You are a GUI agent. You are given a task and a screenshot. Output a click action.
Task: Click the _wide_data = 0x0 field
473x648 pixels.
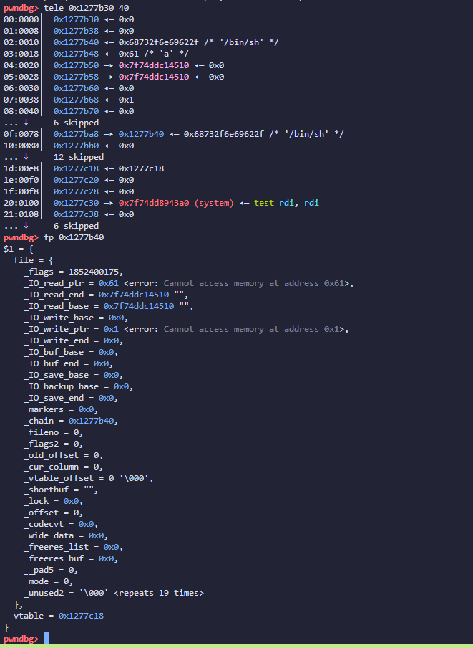pyautogui.click(x=65, y=535)
